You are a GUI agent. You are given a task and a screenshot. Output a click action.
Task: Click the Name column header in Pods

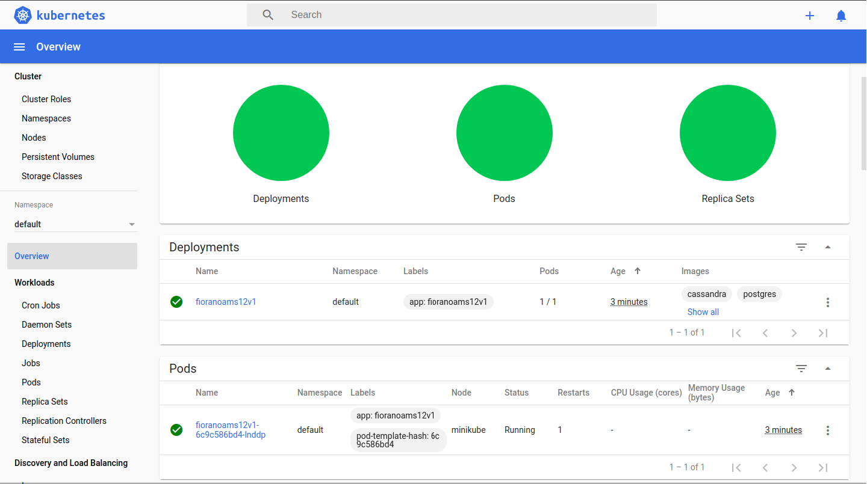(x=207, y=393)
